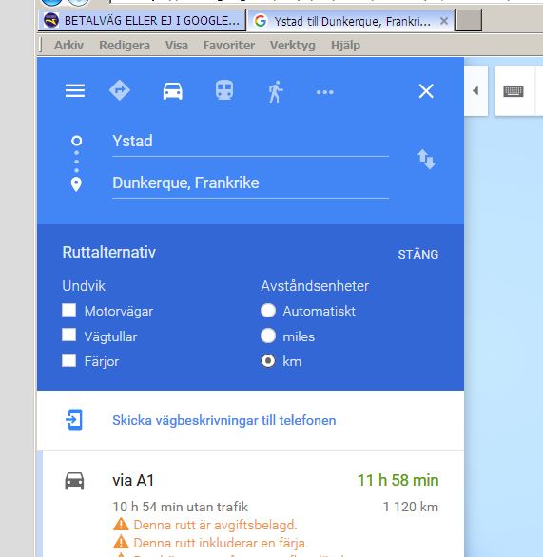This screenshot has width=543, height=557.
Task: Click the 1 120 km distance text
Action: click(x=411, y=507)
